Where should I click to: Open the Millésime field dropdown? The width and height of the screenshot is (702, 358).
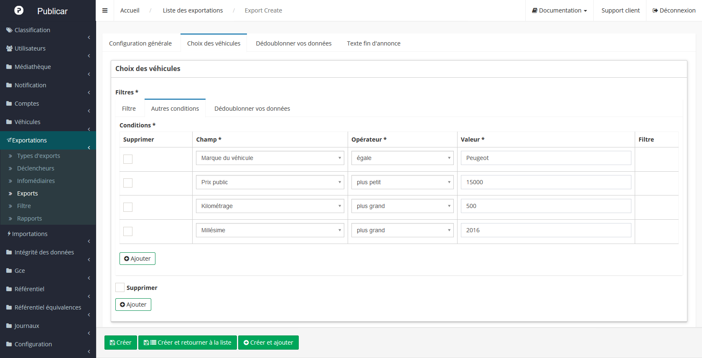click(270, 230)
